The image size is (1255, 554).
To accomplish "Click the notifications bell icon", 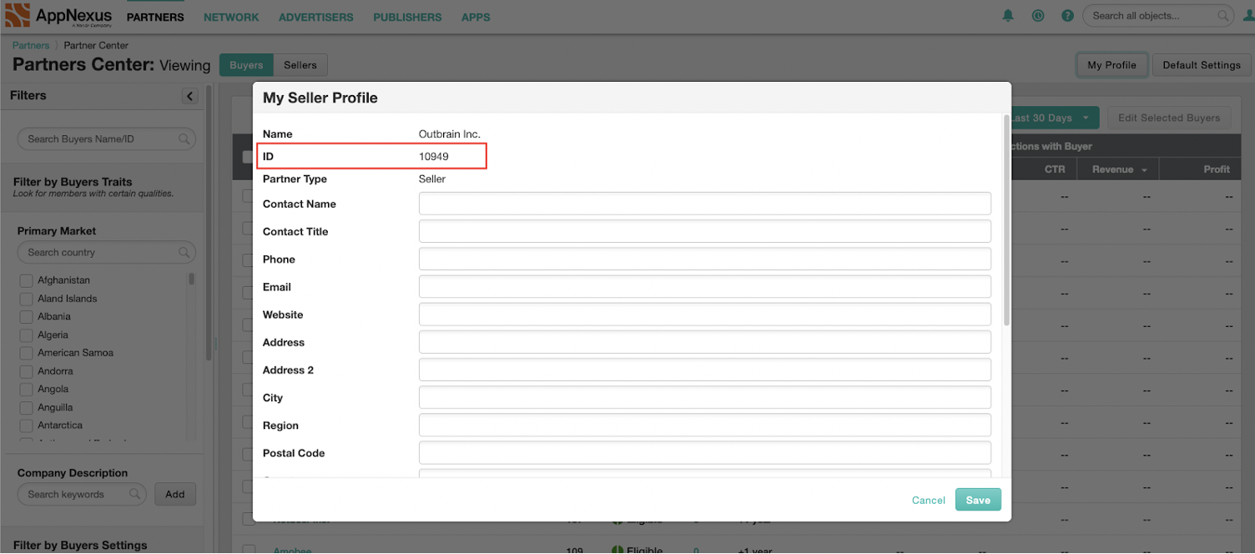I will point(1008,16).
